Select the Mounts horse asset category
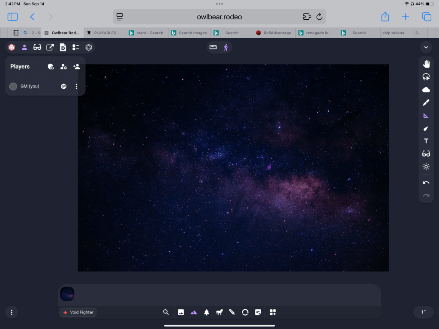Screen dimensions: 439x329 219,312
